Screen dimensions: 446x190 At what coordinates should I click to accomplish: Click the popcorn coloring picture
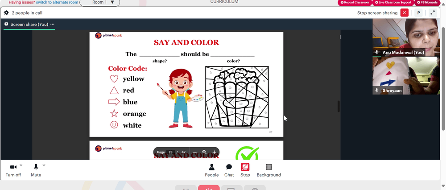coord(237,97)
